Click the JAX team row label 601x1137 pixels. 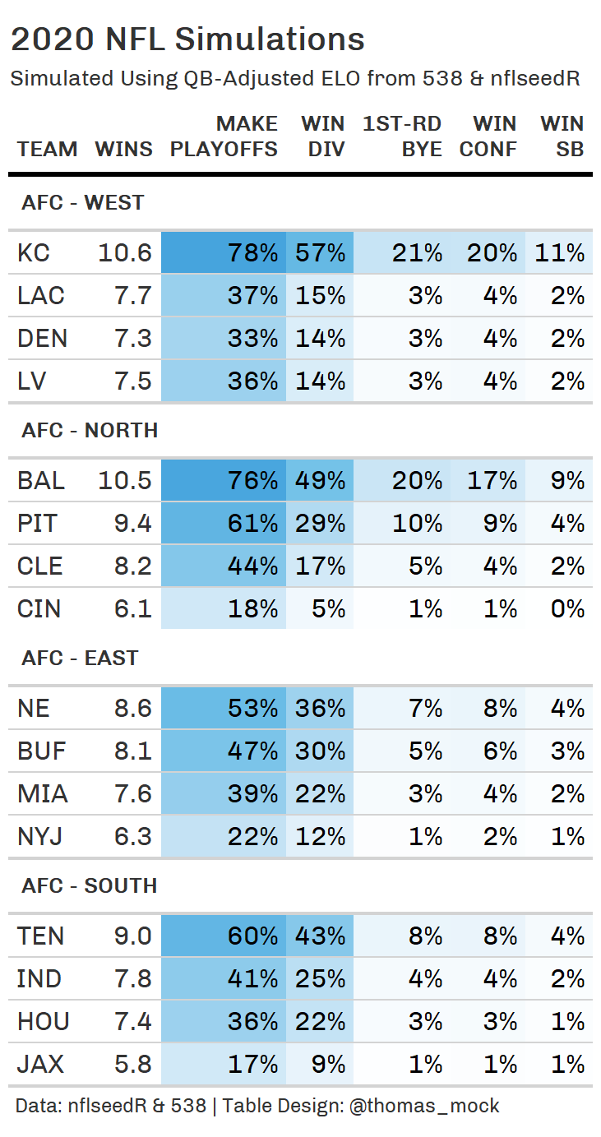(40, 1064)
